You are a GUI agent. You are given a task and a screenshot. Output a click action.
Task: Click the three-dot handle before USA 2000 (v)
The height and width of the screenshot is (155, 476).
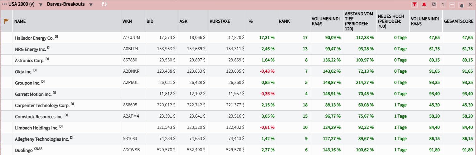pos(4,5)
